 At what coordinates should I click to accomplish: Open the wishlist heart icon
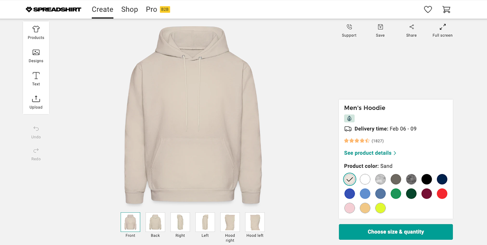point(428,9)
